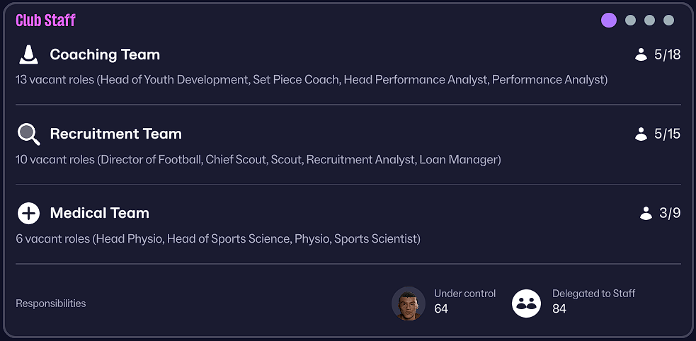Open the Responsibilities label
The width and height of the screenshot is (696, 341).
pyautogui.click(x=51, y=304)
